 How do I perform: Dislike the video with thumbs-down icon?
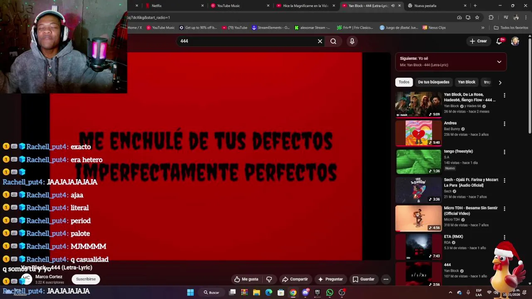tap(269, 279)
